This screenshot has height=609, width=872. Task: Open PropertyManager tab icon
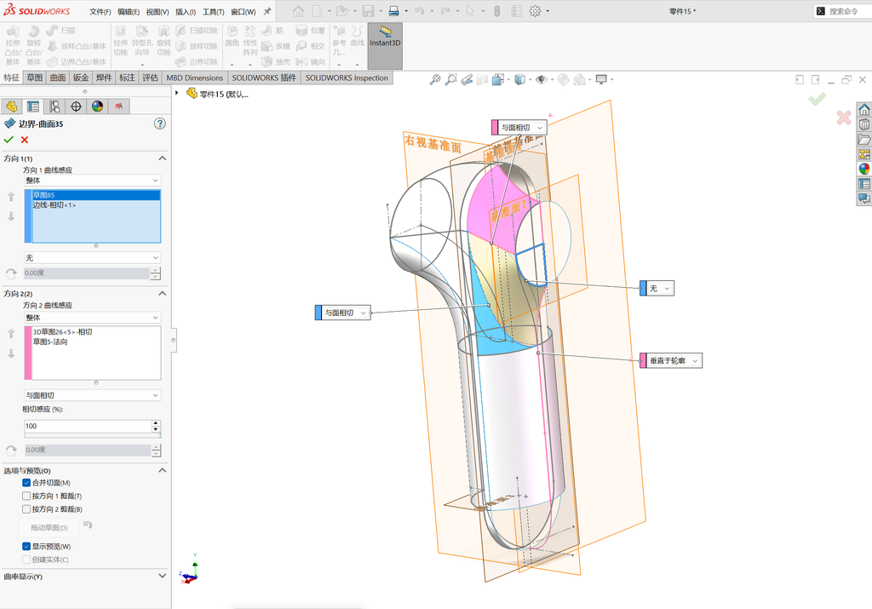pyautogui.click(x=33, y=106)
